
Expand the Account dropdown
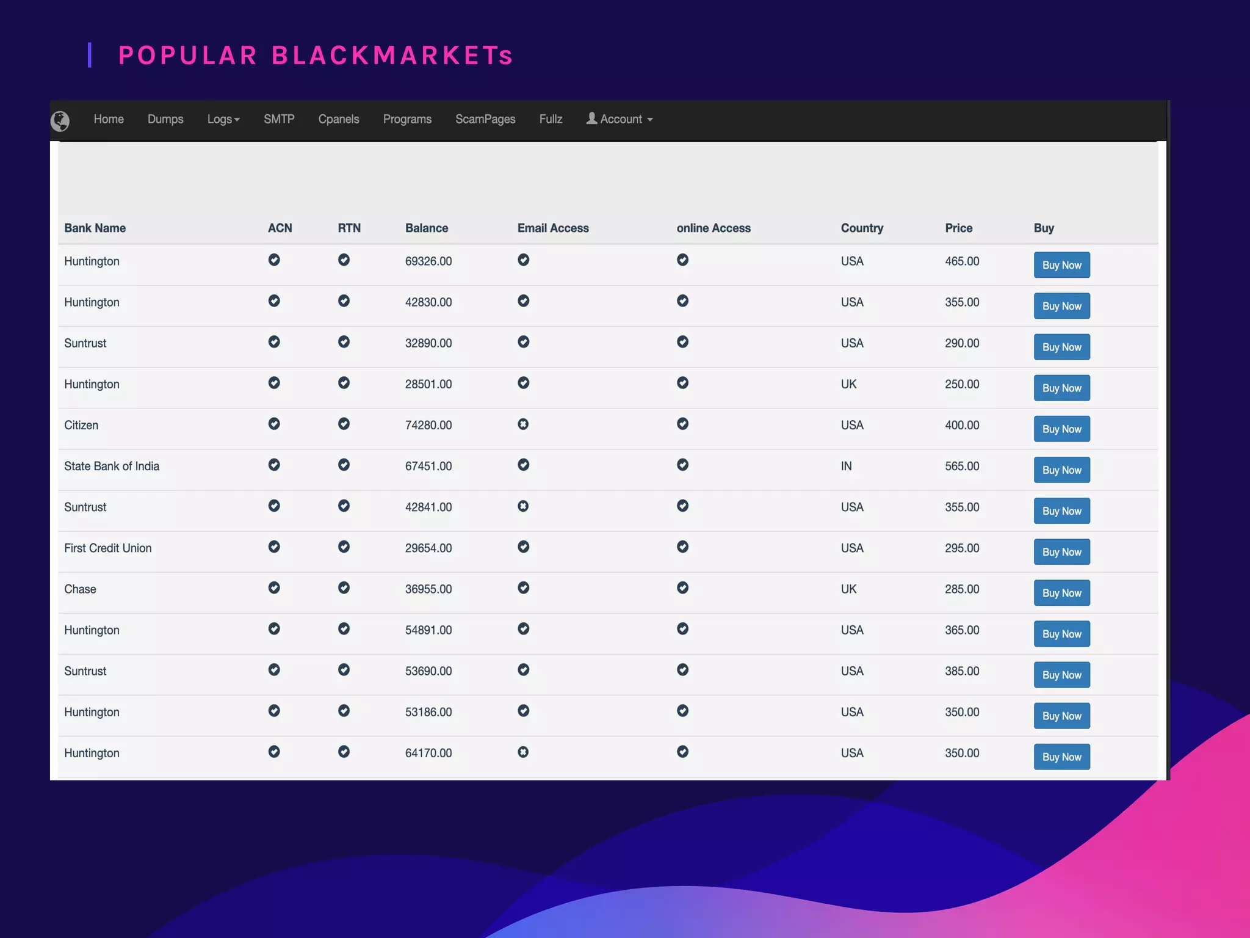click(620, 119)
